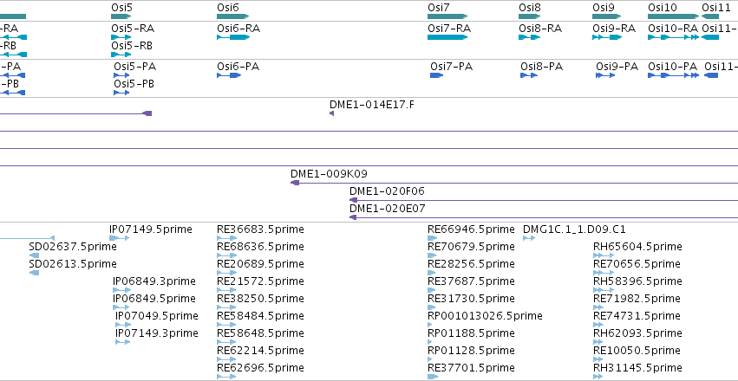Click the Osi6-PA protein feature
The image size is (738, 381).
coord(229,75)
